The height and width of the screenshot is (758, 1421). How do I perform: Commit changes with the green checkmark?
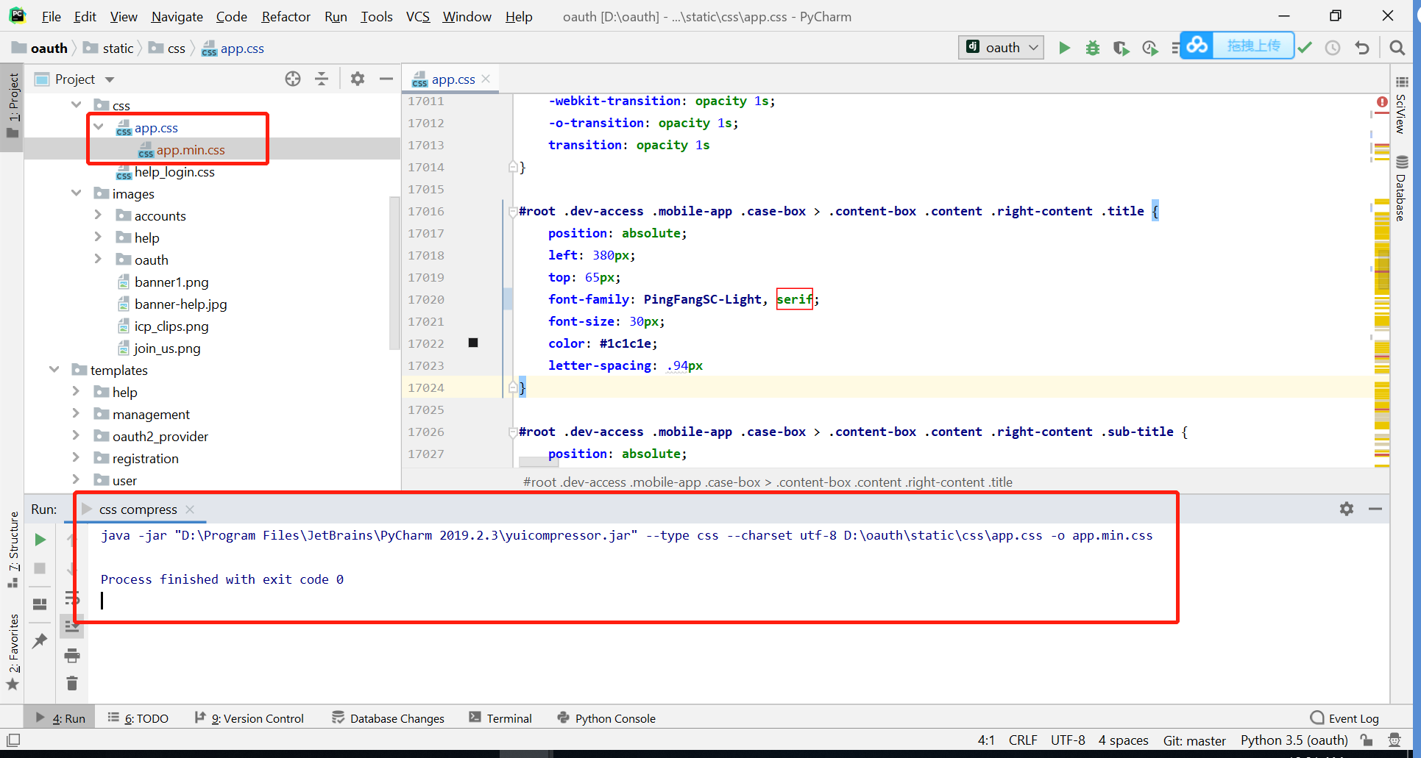1305,48
